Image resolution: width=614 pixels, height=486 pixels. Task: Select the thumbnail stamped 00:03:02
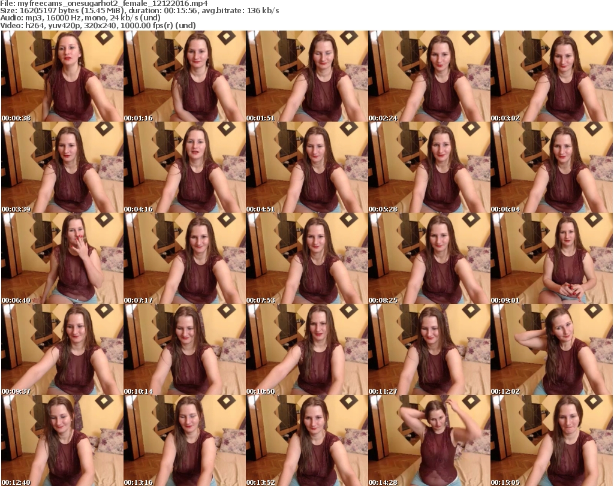[x=552, y=76]
